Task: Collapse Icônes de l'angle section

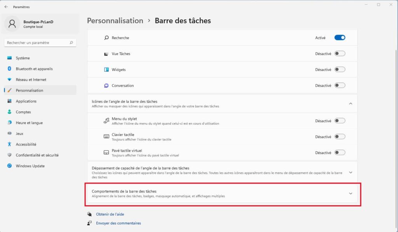Action: click(x=351, y=104)
